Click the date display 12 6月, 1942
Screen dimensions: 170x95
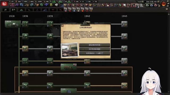[151, 2]
